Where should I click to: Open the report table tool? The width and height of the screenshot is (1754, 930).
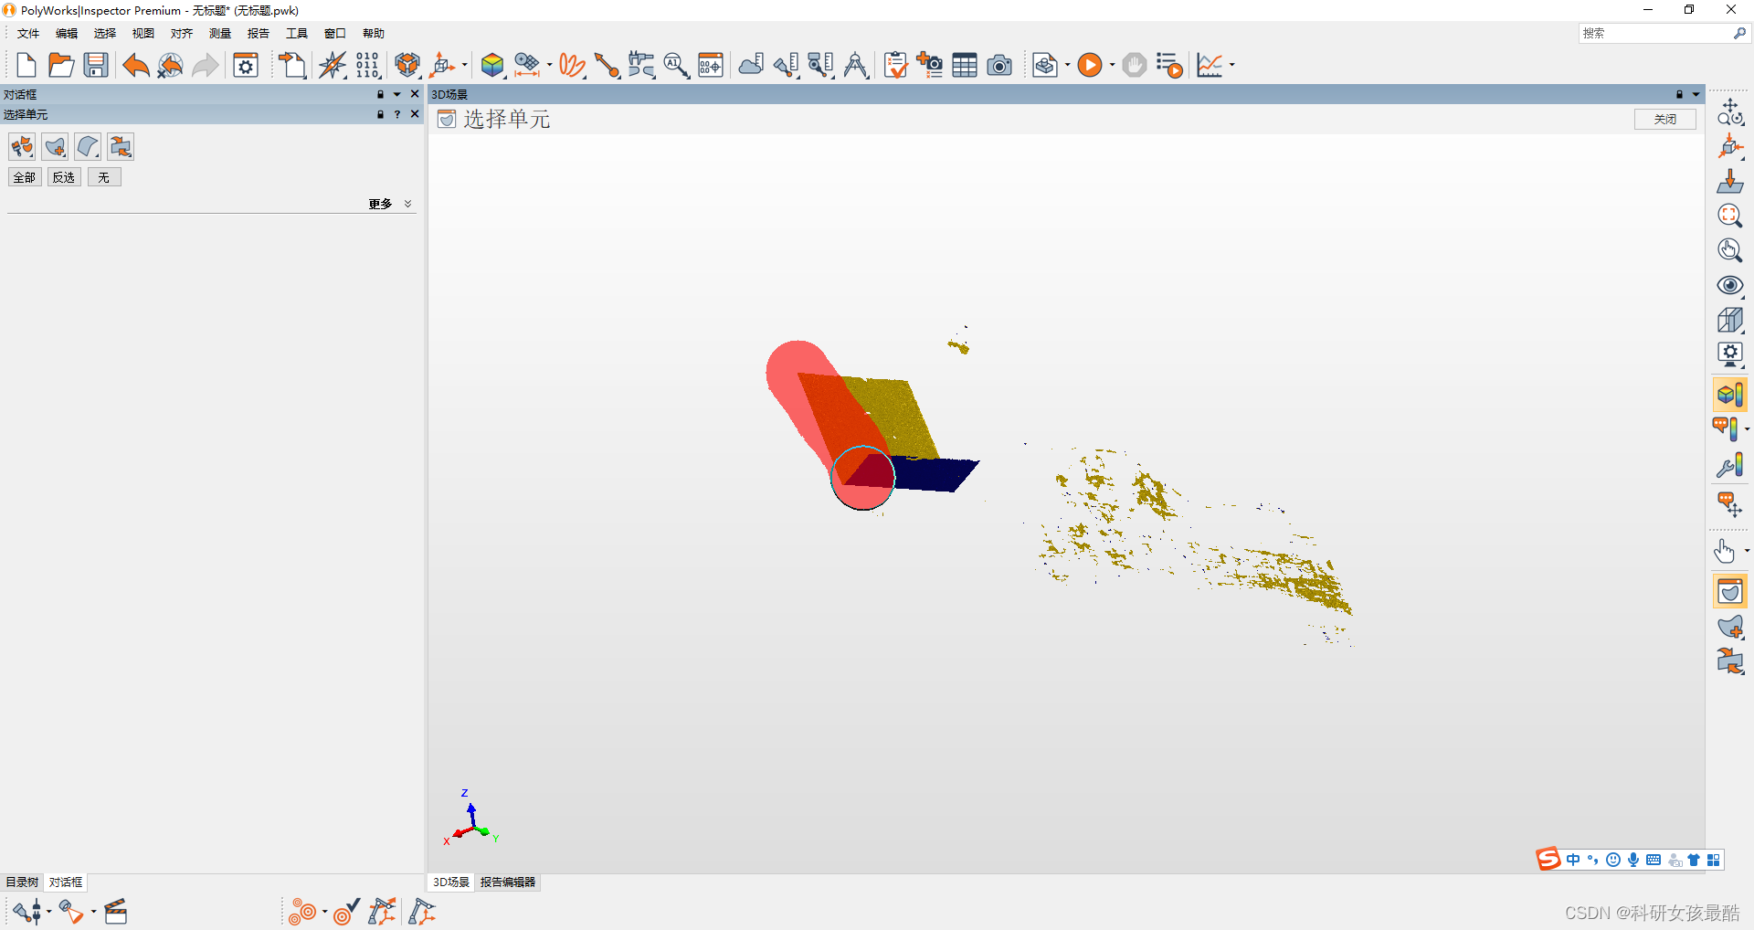(964, 65)
